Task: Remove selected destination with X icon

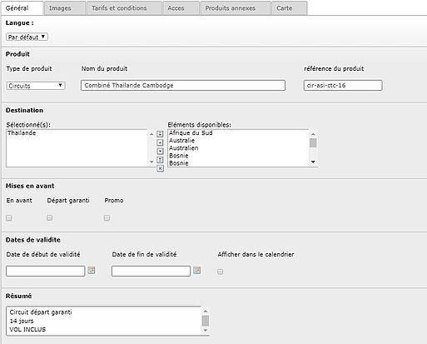Action: tap(160, 168)
